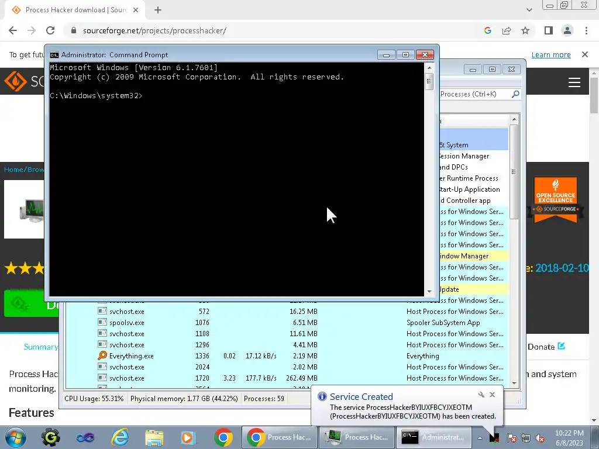599x449 pixels.
Task: Click the Process Hacker project thumbnail
Action: click(25, 209)
